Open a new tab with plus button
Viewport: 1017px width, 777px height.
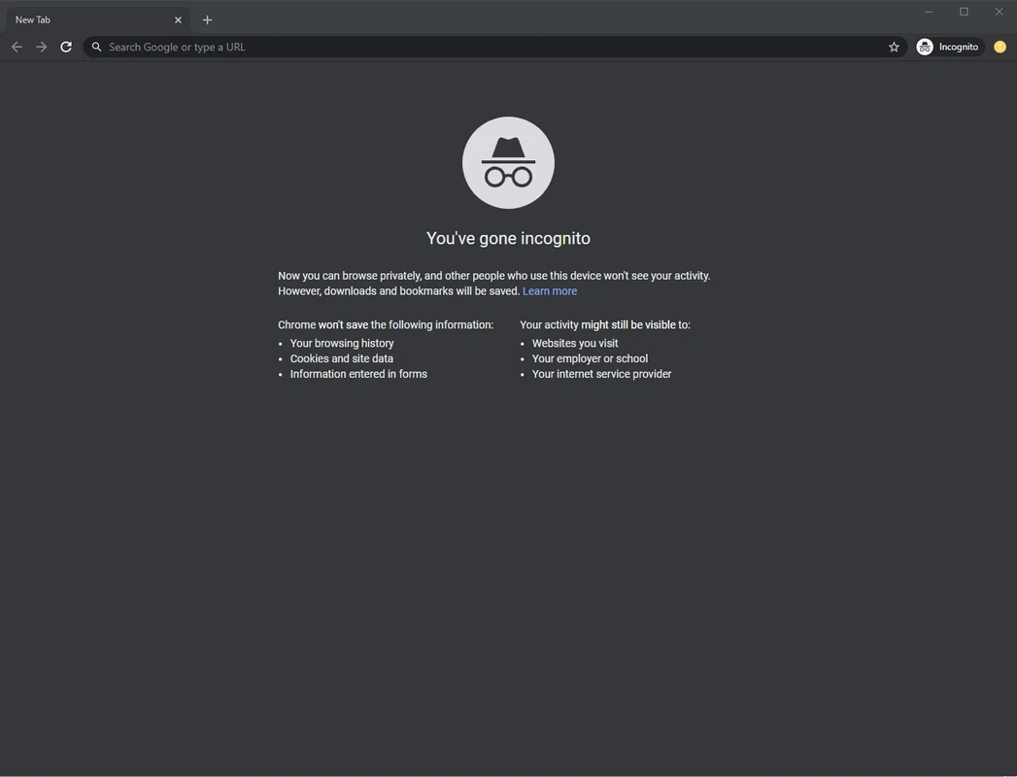207,20
